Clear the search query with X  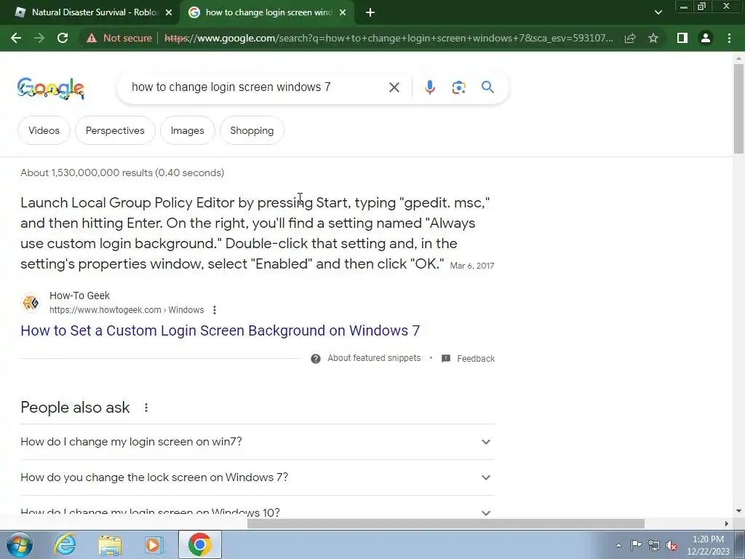click(x=394, y=87)
